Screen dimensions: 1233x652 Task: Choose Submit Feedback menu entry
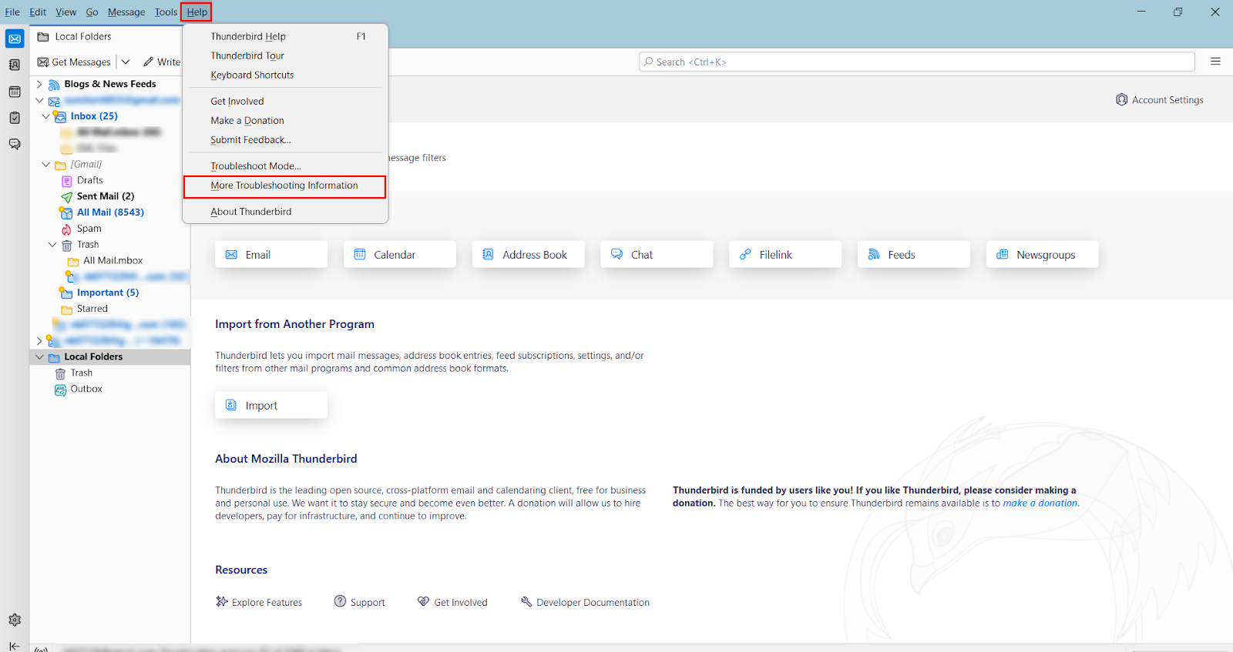[x=284, y=140]
